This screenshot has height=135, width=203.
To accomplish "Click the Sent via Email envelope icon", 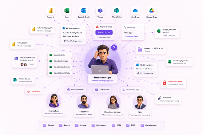I will click(96, 90).
